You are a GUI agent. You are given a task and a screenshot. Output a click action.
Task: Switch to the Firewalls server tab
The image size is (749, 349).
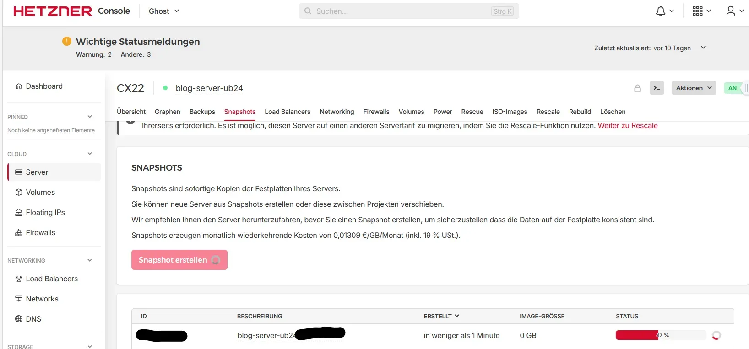[x=376, y=112]
